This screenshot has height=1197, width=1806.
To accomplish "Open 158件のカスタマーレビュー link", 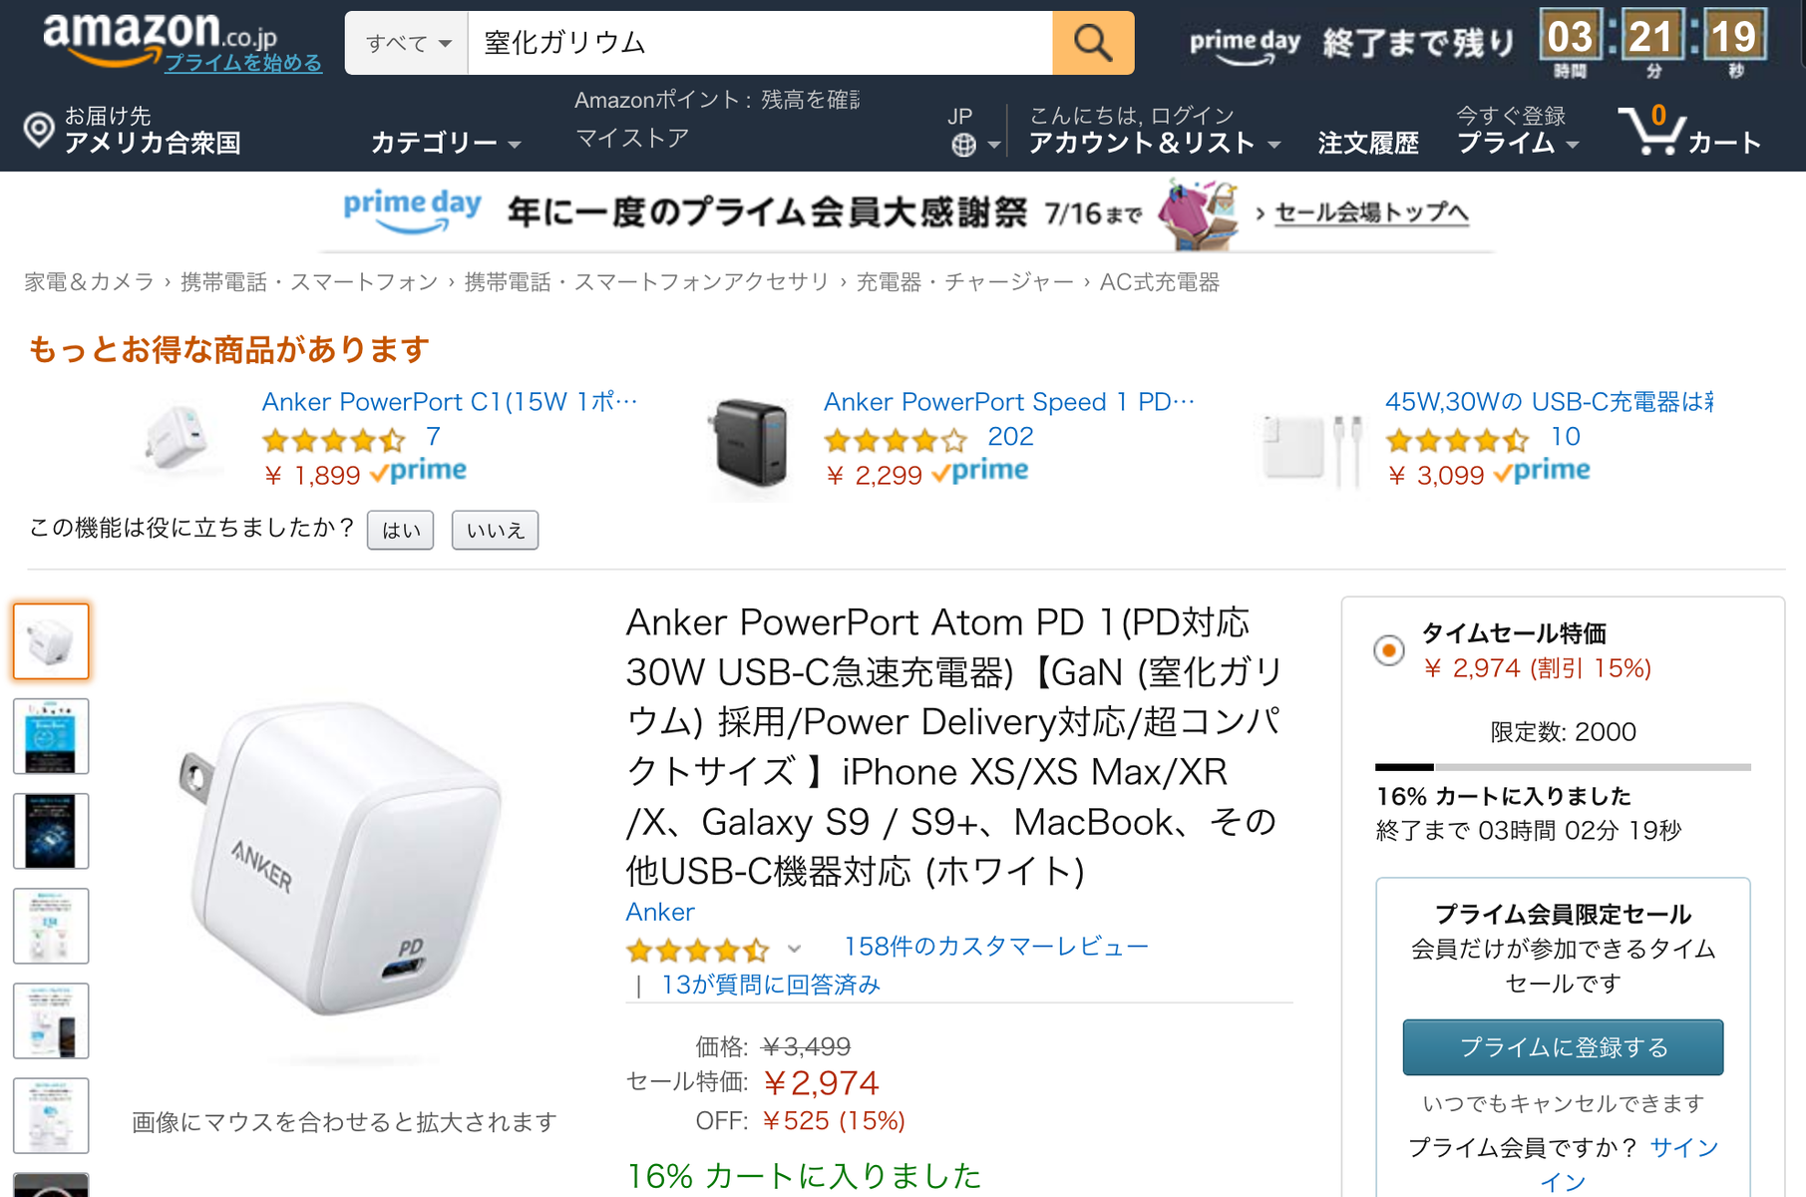I will [x=995, y=946].
